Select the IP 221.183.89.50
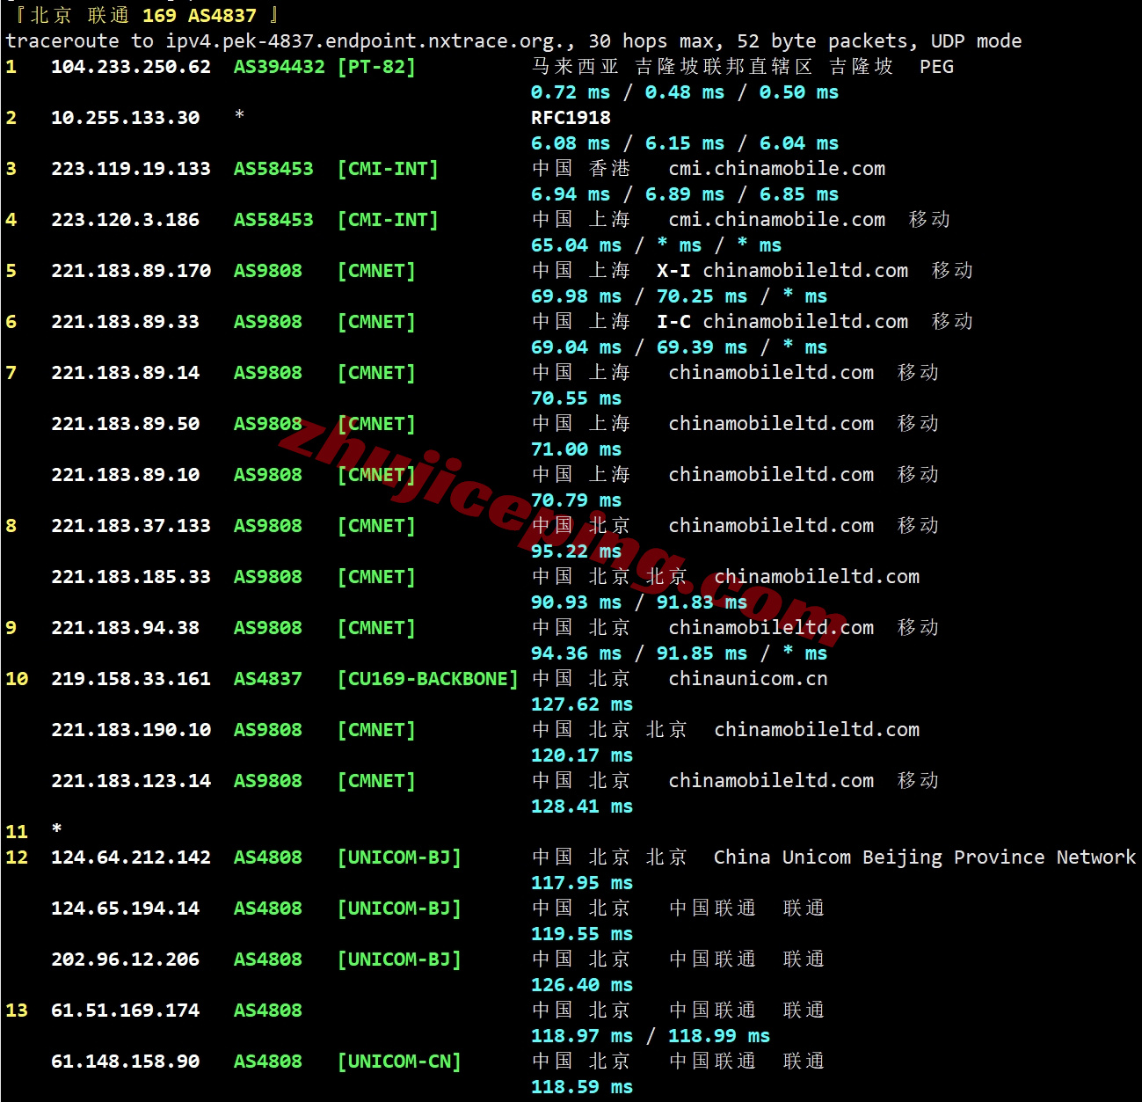Viewport: 1142px width, 1102px height. pos(126,424)
